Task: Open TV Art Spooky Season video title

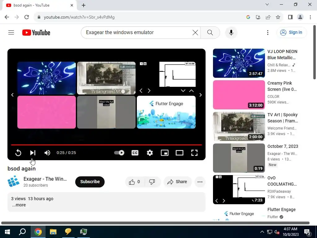Action: point(283,118)
